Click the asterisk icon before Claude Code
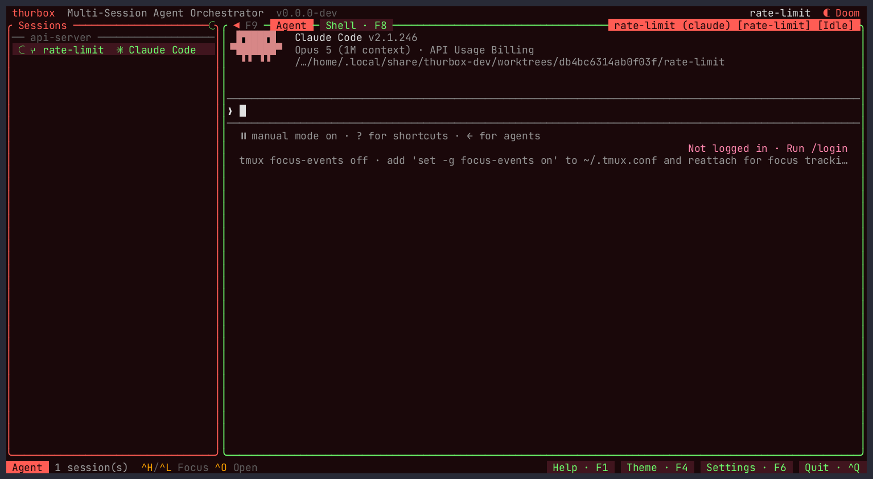873x479 pixels. (x=120, y=50)
